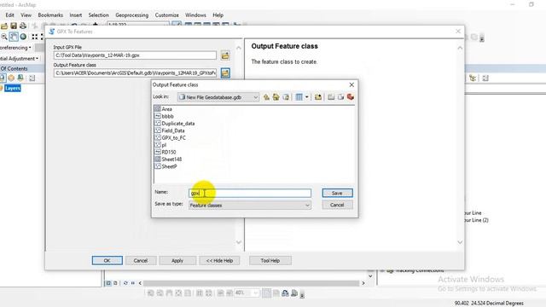Select the Duplicate_data feature class

coord(175,124)
